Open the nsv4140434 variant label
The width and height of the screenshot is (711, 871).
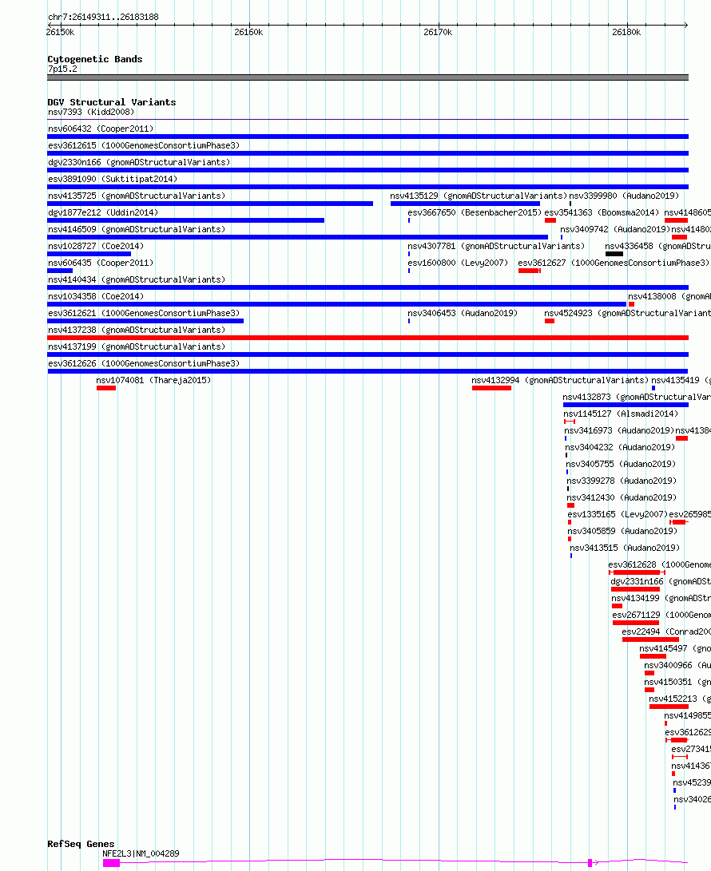137,279
